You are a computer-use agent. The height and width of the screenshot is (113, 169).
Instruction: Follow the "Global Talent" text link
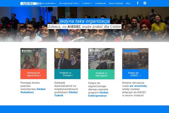[66, 94]
